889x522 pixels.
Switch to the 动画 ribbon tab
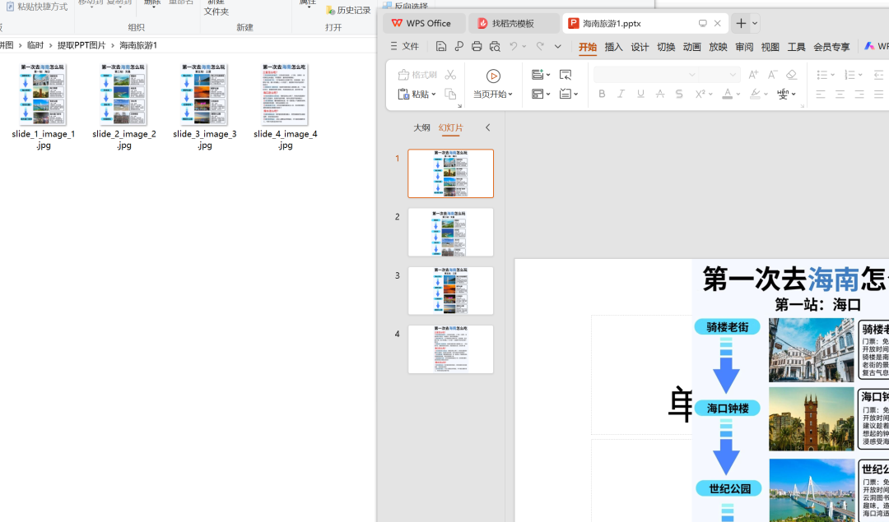691,47
